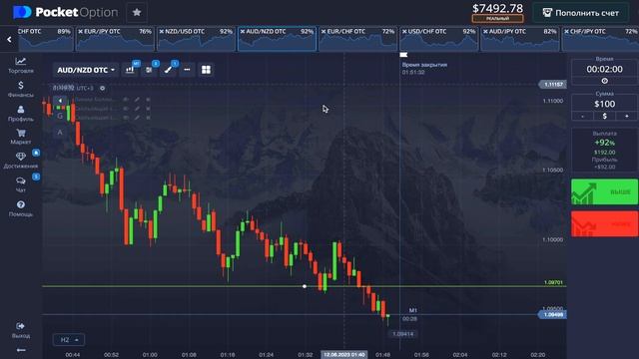Screen dimensions: 639x359
Task: Click the green Выше buy button
Action: point(604,191)
